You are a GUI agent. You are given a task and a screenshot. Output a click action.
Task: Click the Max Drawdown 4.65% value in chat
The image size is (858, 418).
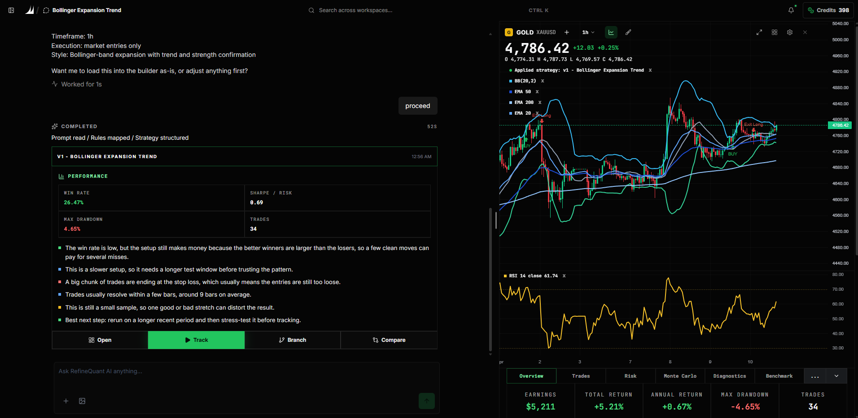72,229
